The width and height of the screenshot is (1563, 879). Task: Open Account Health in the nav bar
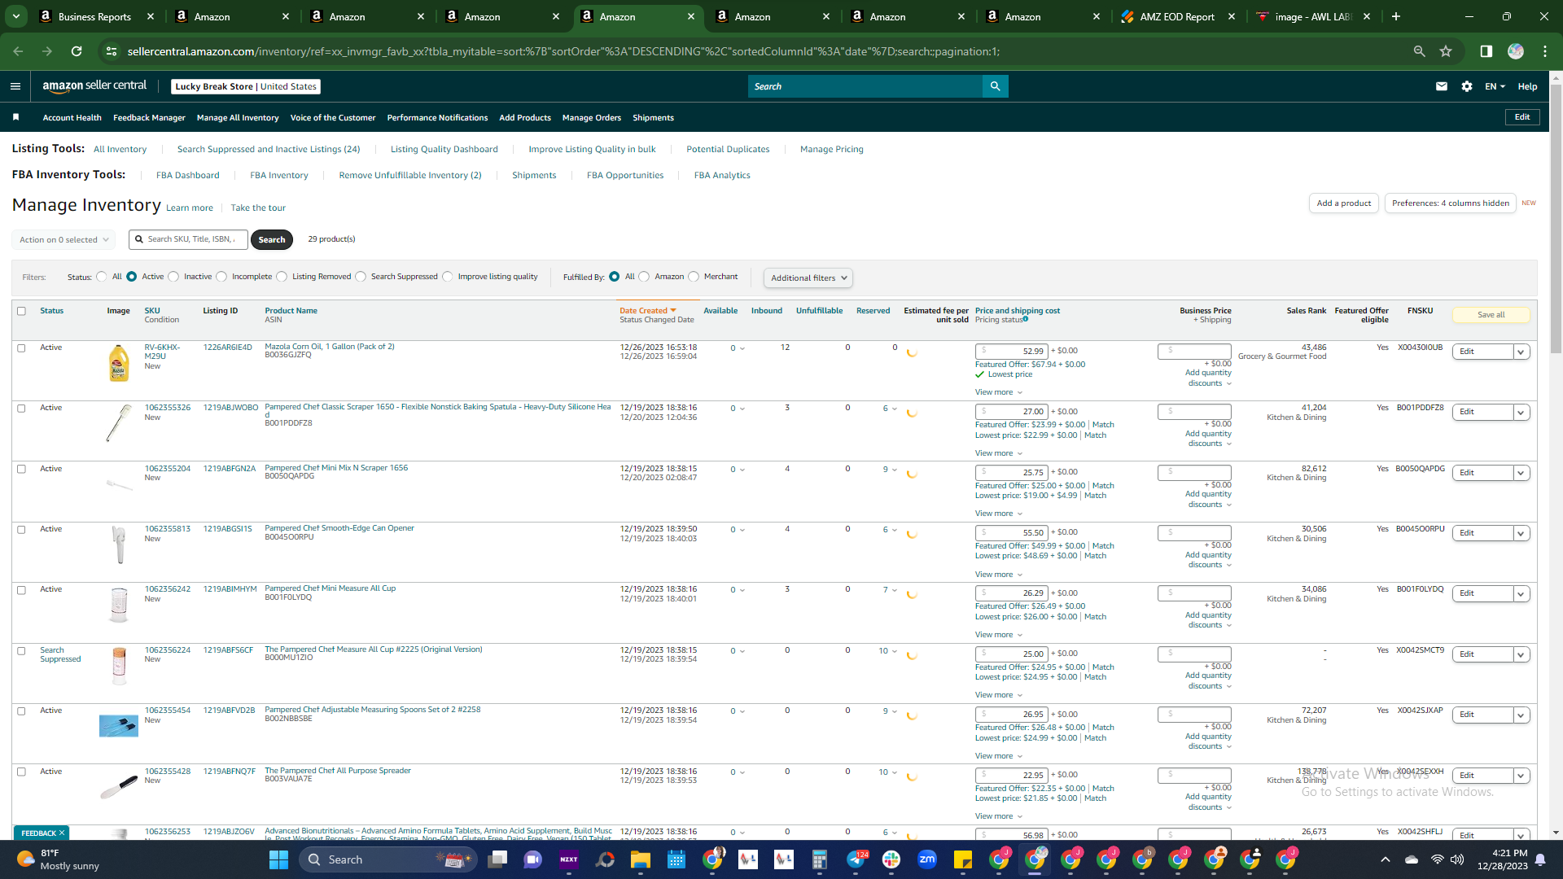tap(72, 117)
